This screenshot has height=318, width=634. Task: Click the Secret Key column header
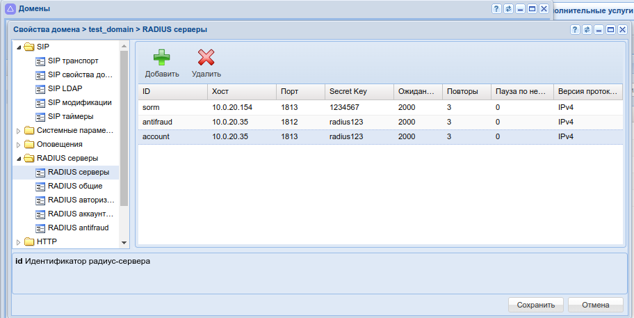pyautogui.click(x=359, y=91)
